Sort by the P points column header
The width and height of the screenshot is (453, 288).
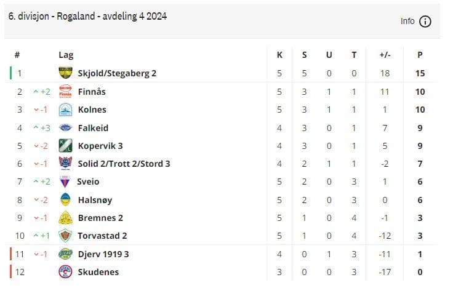420,55
